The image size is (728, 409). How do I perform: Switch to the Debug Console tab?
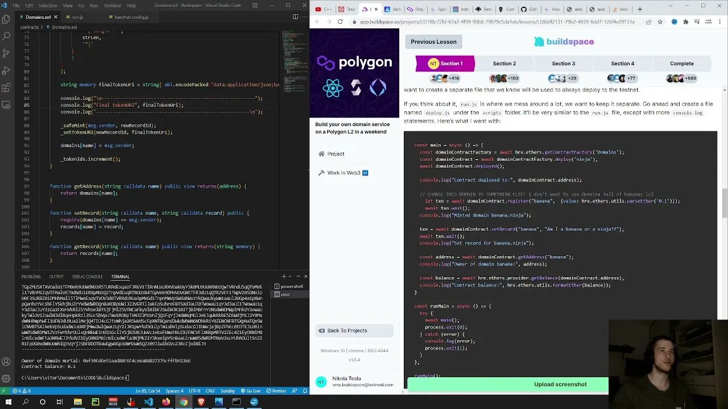[88, 277]
